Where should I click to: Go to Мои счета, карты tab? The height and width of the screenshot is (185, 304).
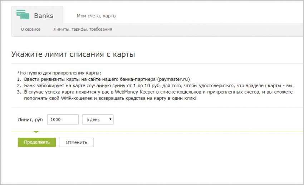(x=97, y=16)
